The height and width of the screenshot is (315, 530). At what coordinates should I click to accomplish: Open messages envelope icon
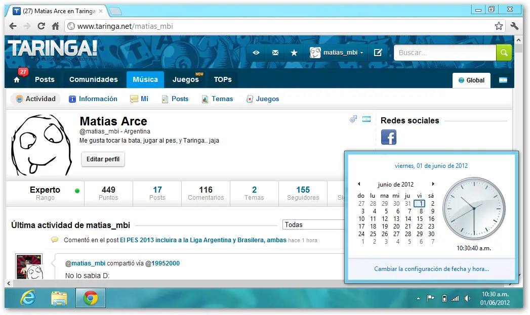[x=275, y=53]
